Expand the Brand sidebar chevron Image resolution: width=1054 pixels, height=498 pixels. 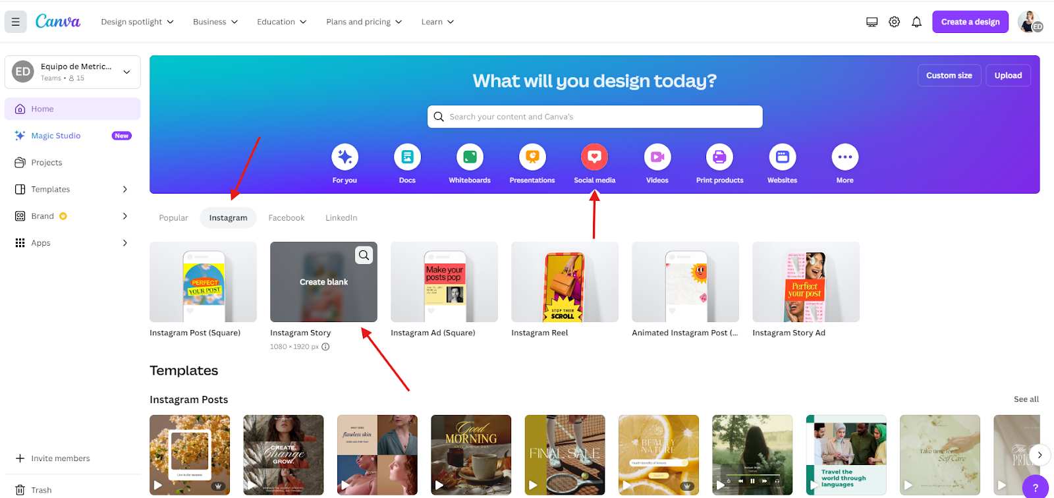point(125,216)
